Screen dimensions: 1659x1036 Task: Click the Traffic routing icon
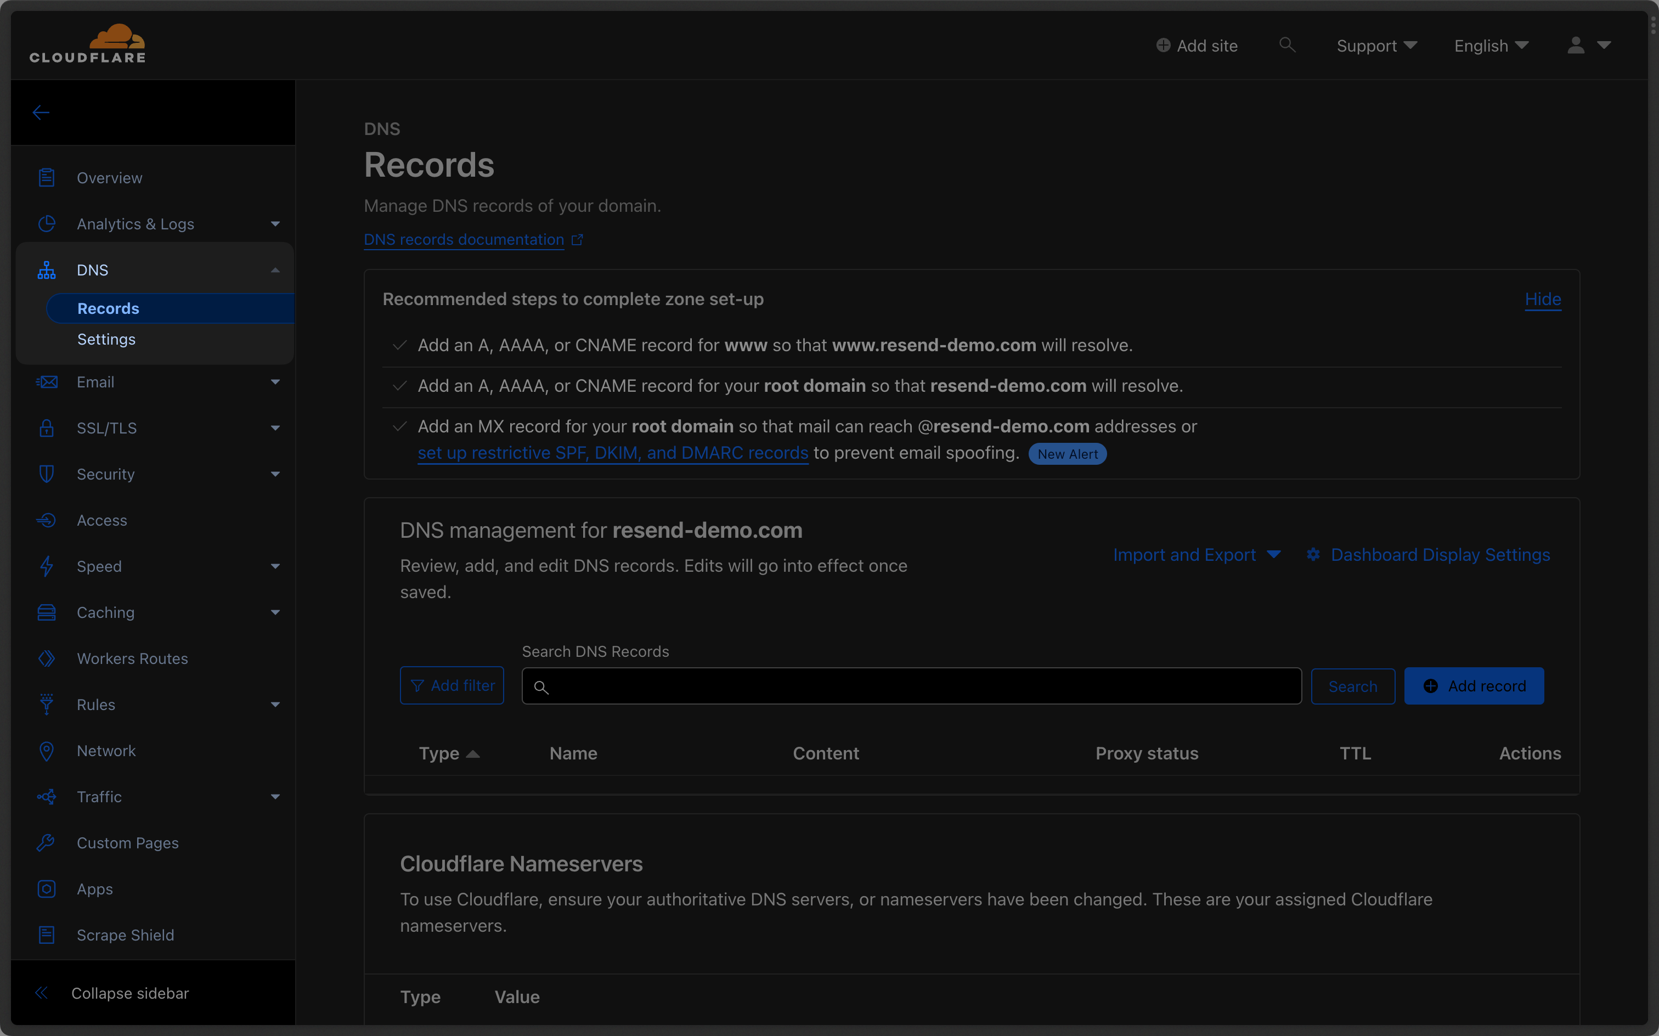(x=47, y=797)
